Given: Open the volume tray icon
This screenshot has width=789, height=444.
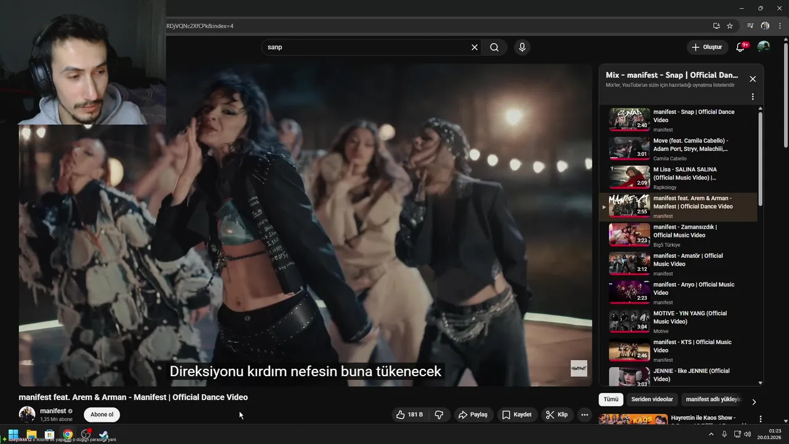Looking at the screenshot, I should (748, 434).
